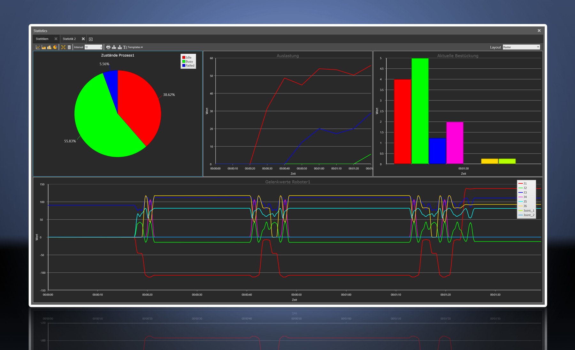
Task: Export data using the CSV export icon
Action: coord(120,47)
